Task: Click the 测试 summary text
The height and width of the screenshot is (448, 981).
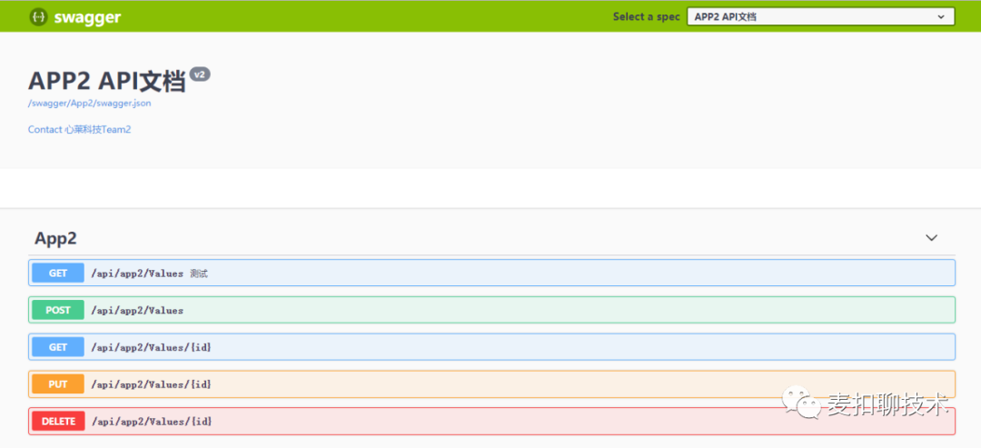Action: coord(199,274)
